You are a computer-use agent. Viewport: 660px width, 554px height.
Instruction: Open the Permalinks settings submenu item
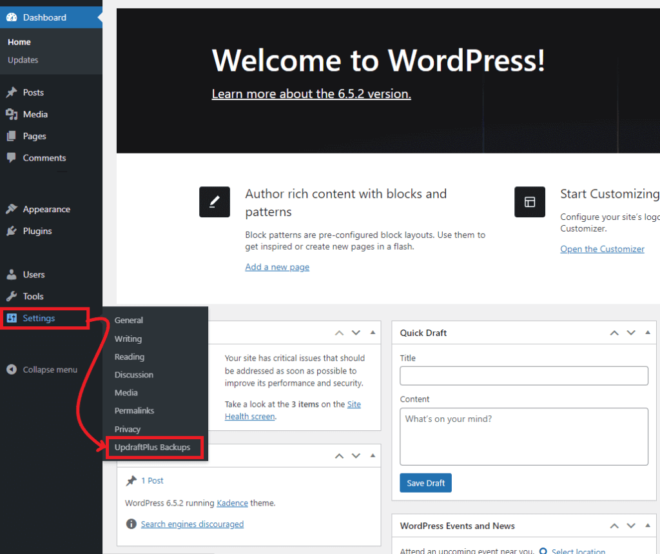134,410
